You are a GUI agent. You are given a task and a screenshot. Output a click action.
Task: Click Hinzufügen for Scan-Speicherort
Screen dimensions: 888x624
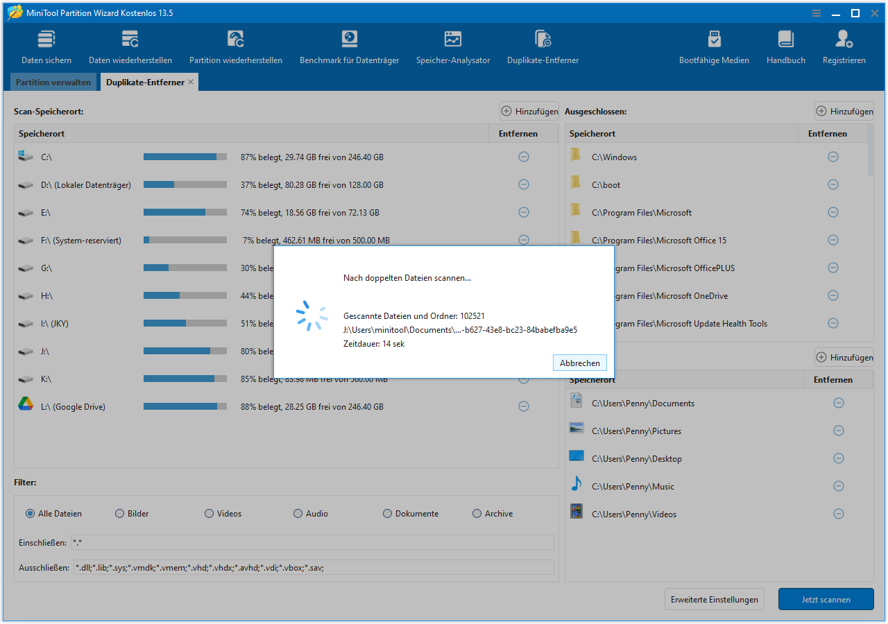(x=529, y=111)
